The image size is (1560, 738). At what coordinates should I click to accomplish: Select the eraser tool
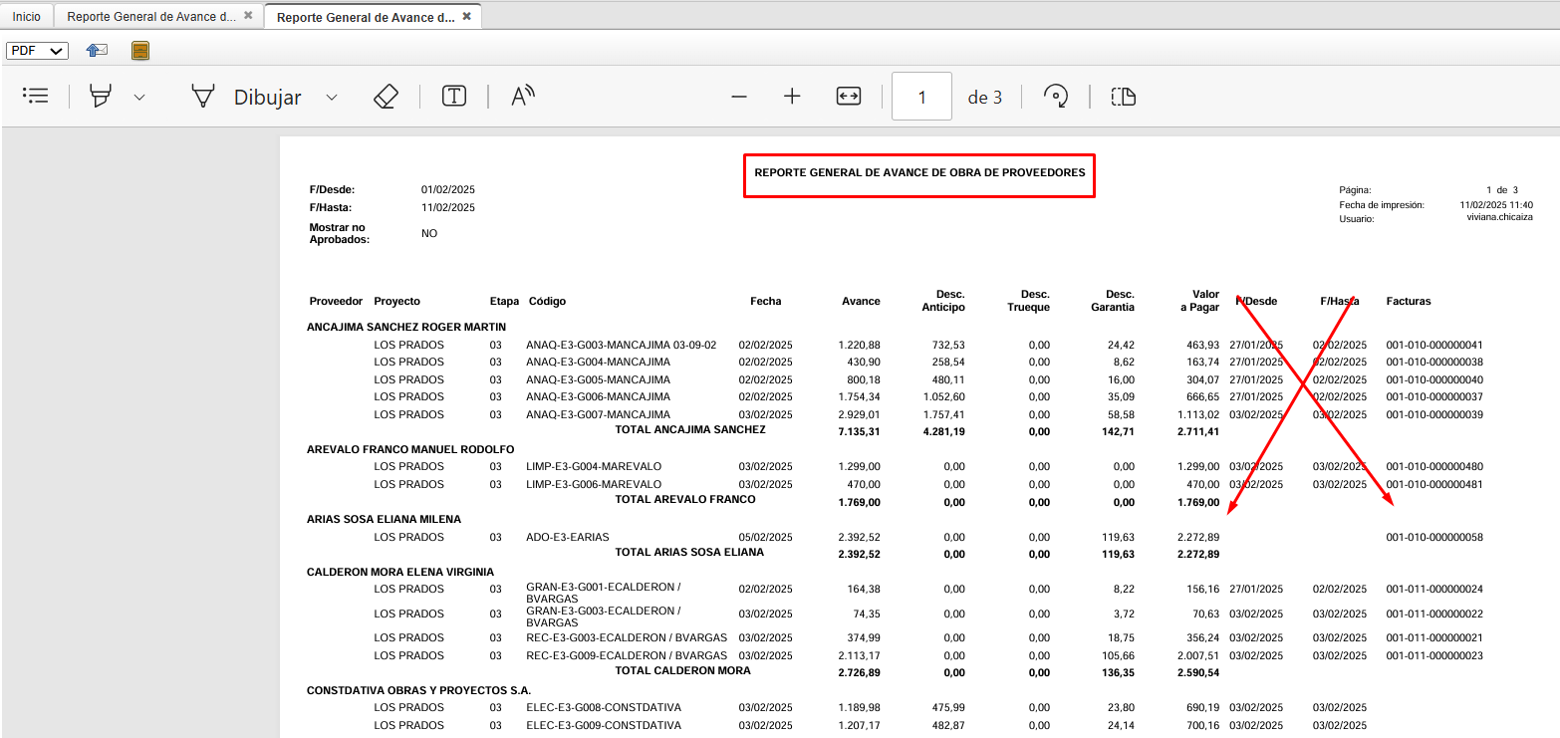386,96
